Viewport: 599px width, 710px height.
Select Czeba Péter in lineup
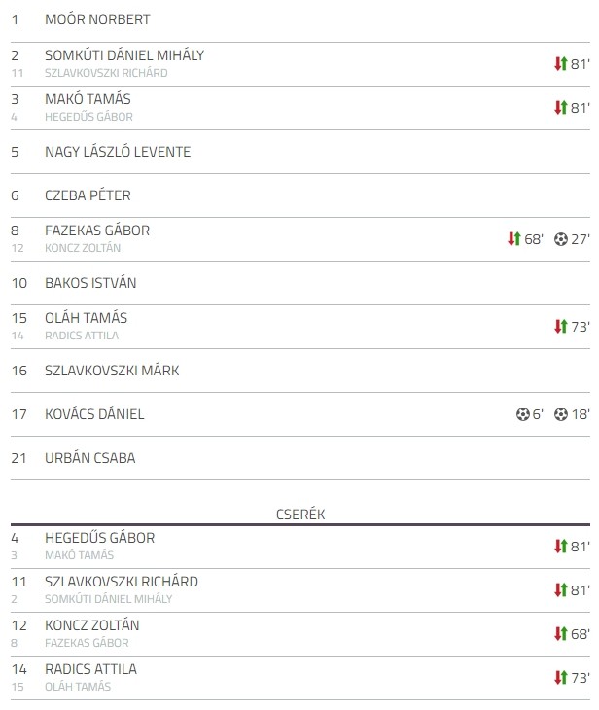pos(88,195)
